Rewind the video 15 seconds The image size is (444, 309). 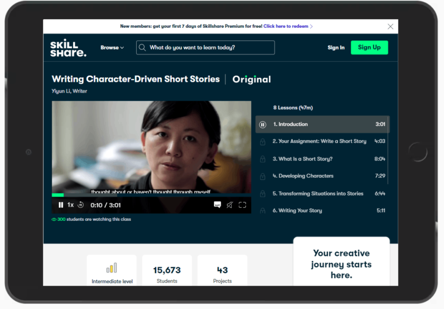point(81,205)
